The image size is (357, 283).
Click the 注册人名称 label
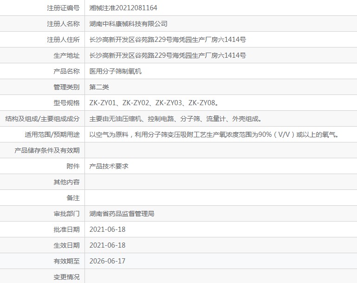point(63,24)
